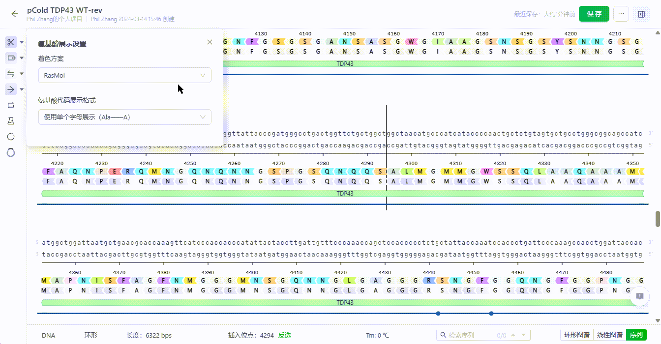
Task: Open the RasMol color scheme dropdown
Action: (125, 76)
